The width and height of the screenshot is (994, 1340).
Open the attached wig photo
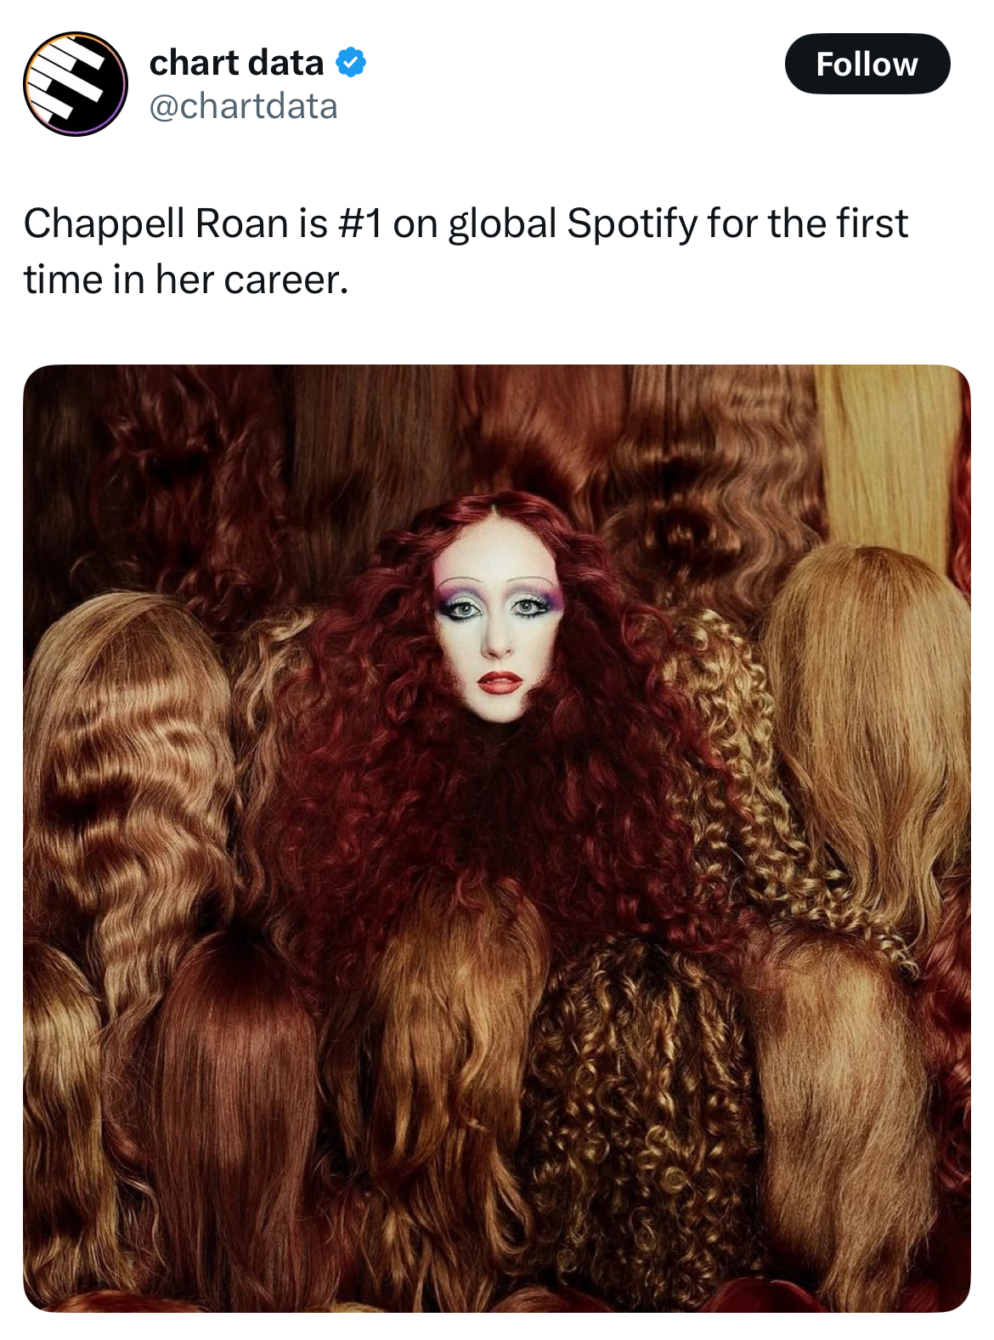[497, 838]
